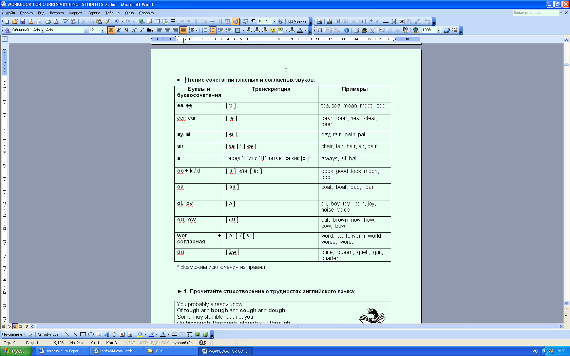570x356 pixels.
Task: Expand the Arial font name dropdown
Action: [86, 30]
